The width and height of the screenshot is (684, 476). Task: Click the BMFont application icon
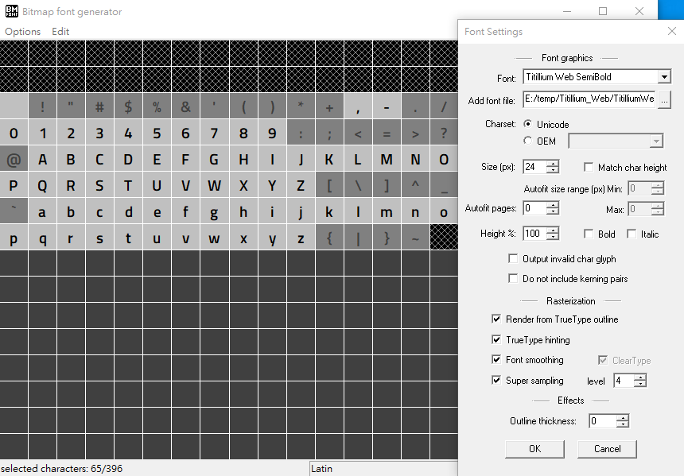click(x=12, y=11)
